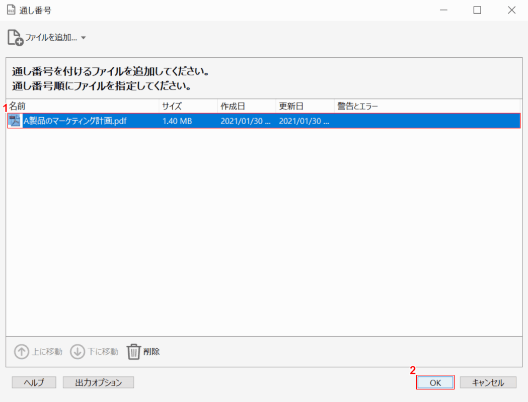528x402 pixels.
Task: Maximize the 通し番号 dialog window
Action: tap(477, 10)
